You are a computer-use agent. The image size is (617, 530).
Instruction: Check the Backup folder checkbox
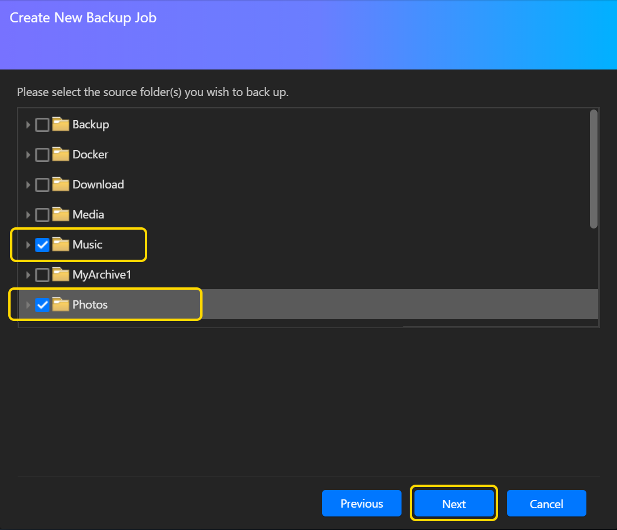(x=42, y=125)
